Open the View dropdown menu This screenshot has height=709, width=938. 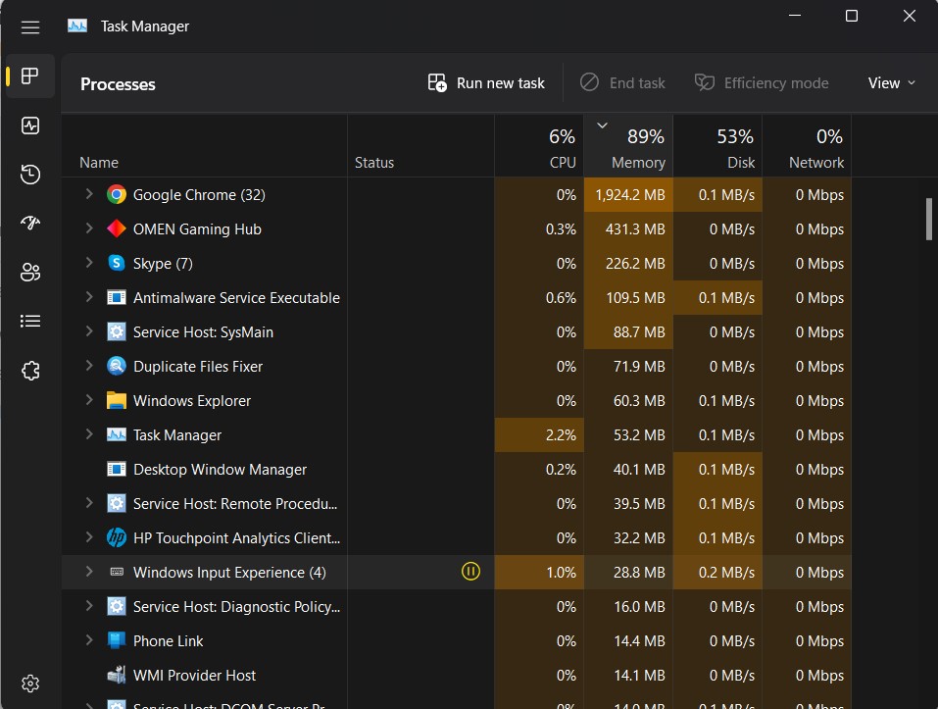click(890, 82)
